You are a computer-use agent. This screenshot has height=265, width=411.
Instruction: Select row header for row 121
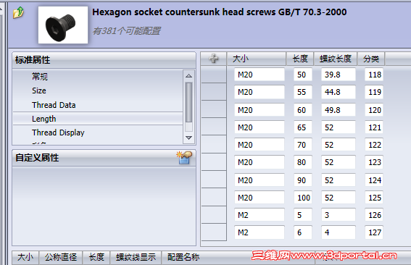[x=214, y=127]
